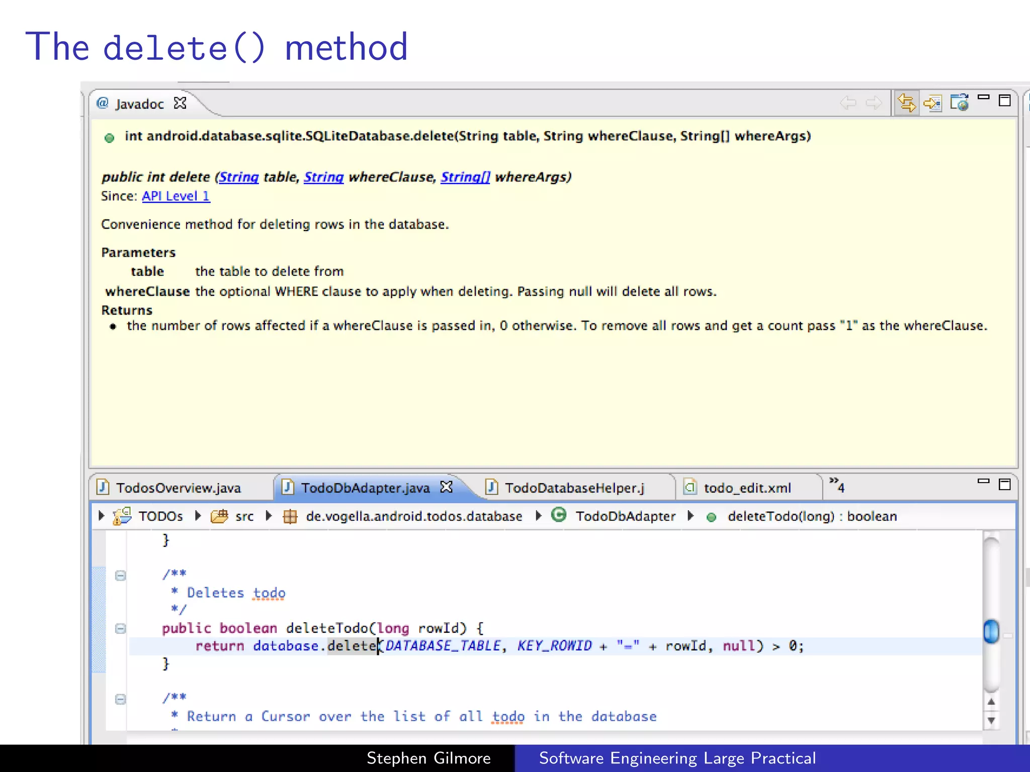Click KEY_ROWID constant in code

click(x=554, y=646)
